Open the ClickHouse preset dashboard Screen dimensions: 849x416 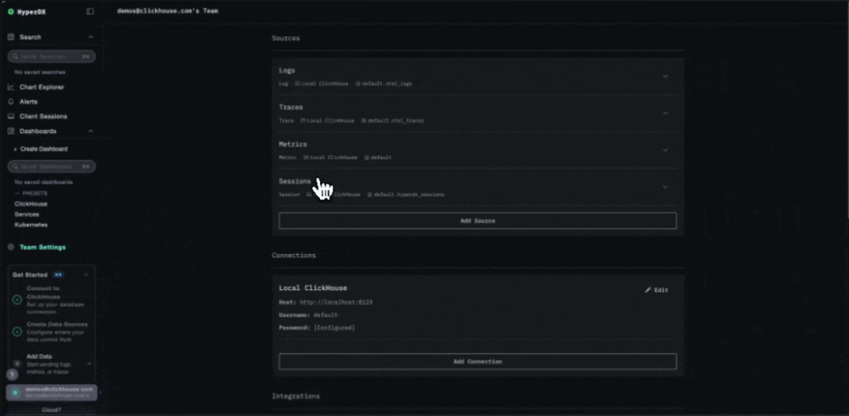31,204
